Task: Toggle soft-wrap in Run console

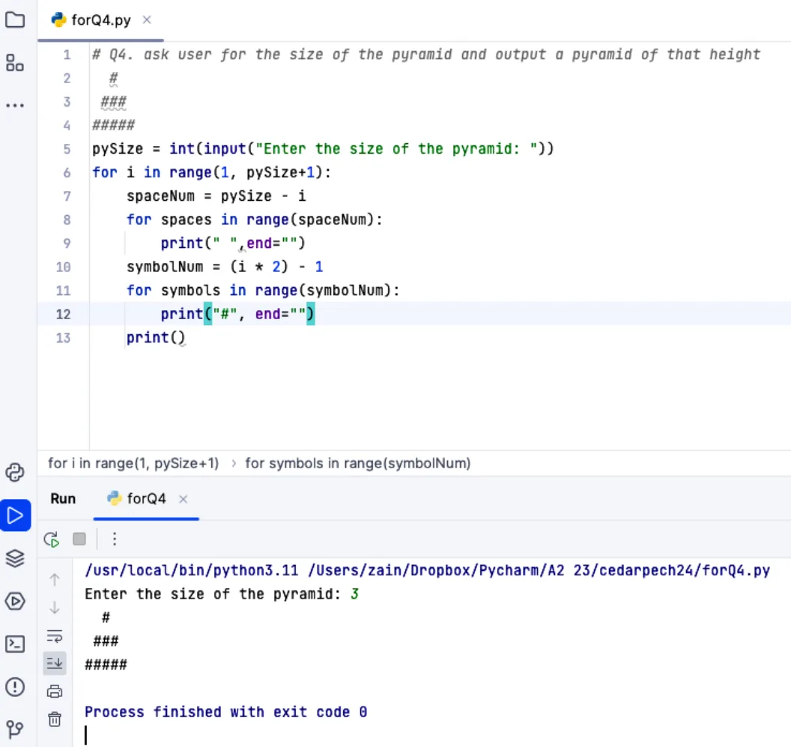Action: 55,636
